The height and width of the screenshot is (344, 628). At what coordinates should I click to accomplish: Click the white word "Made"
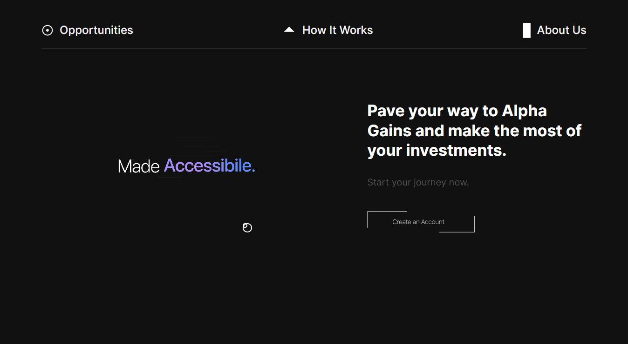[138, 166]
